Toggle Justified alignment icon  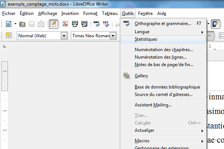210,35
